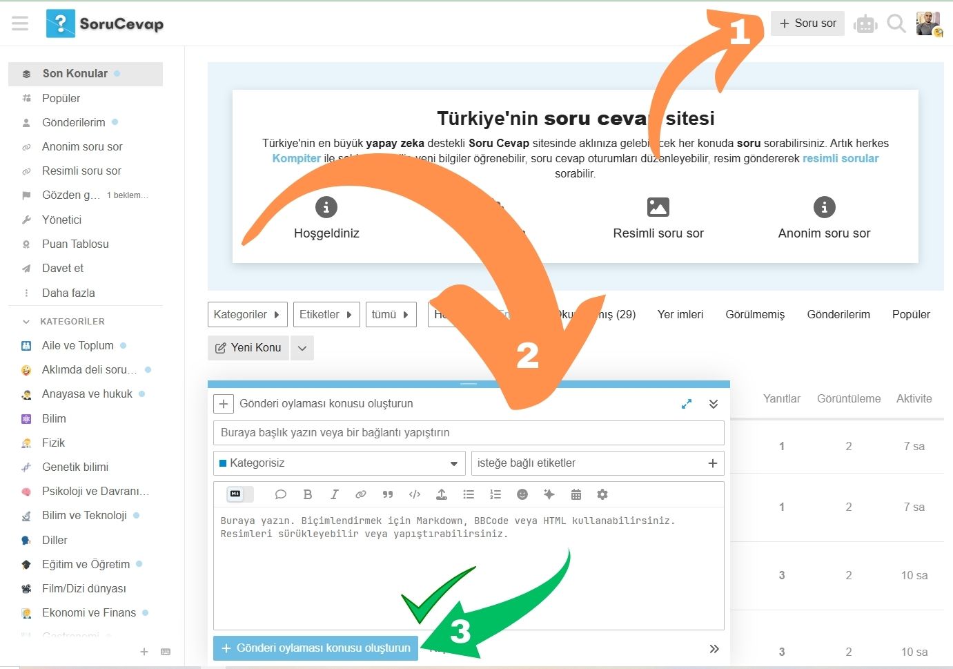This screenshot has height=669, width=953.
Task: Click keyboard shortcuts icon at sidebar bottom
Action: pyautogui.click(x=166, y=652)
